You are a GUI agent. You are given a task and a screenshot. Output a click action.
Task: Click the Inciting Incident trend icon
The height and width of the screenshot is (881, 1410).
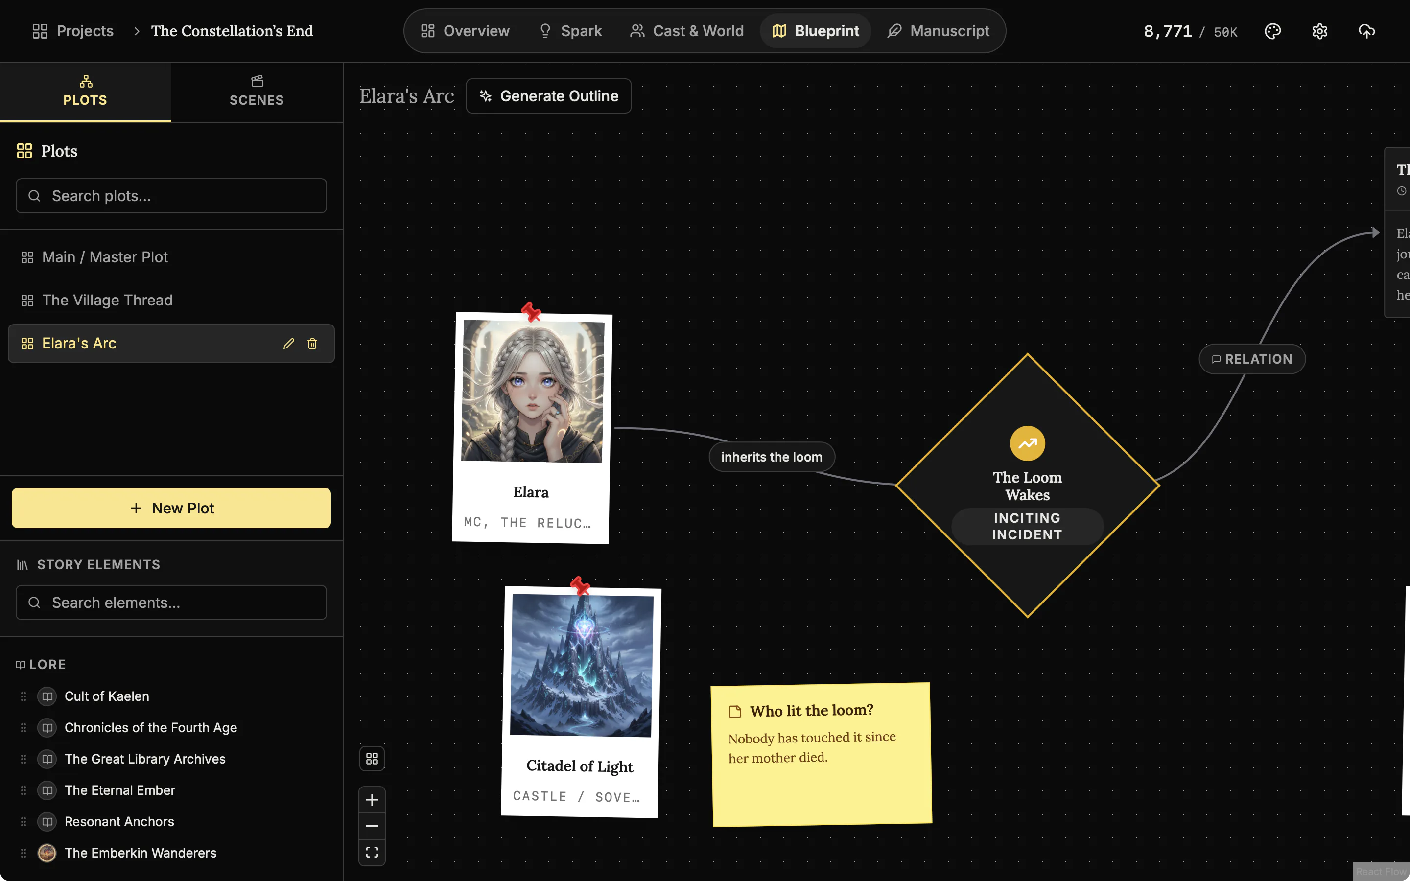click(1027, 443)
